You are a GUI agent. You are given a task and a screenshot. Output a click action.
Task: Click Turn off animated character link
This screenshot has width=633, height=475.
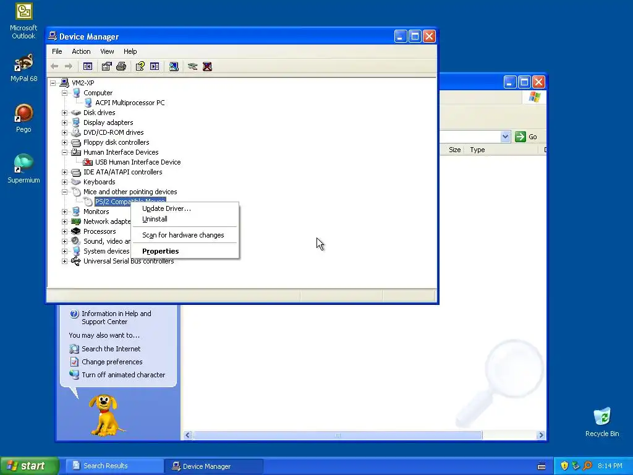click(123, 375)
